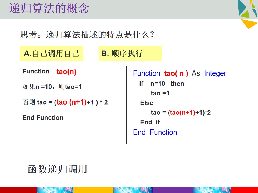Click the Else keyword in code box

coord(147,103)
